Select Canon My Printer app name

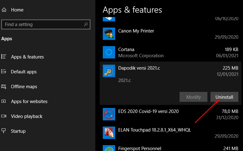(136, 31)
